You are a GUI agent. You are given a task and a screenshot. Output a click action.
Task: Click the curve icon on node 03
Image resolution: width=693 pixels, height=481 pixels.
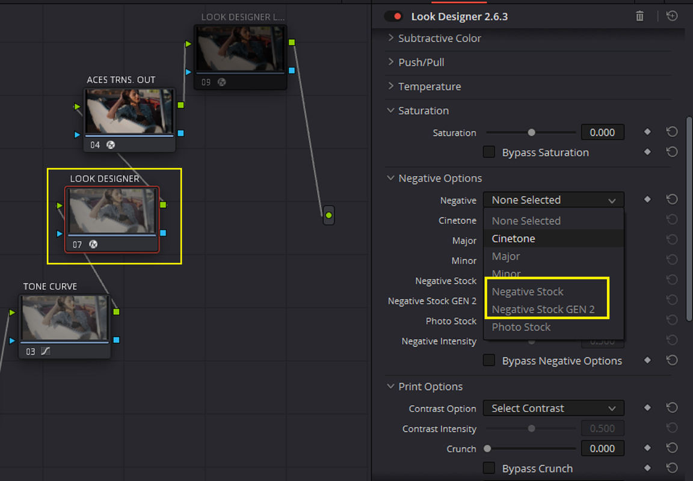[46, 351]
